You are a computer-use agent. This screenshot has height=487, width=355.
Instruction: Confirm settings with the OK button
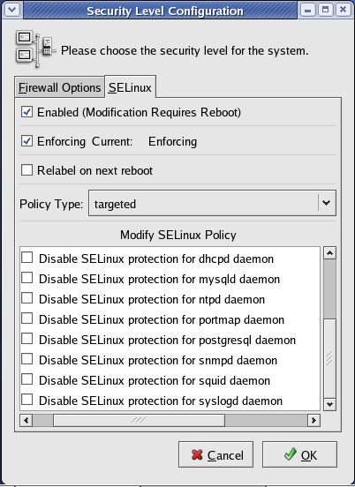click(x=299, y=454)
